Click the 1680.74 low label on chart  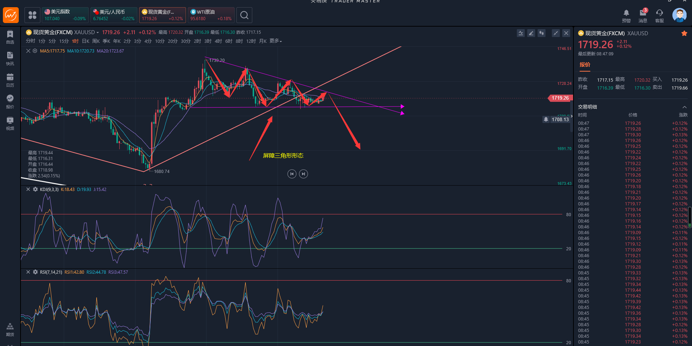(x=162, y=172)
